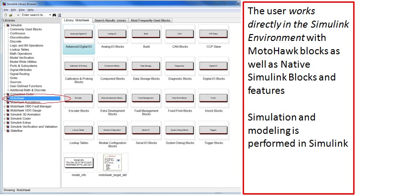Open the Encoder Blocks library
Image resolution: width=402 pixels, height=195 pixels.
point(79,98)
